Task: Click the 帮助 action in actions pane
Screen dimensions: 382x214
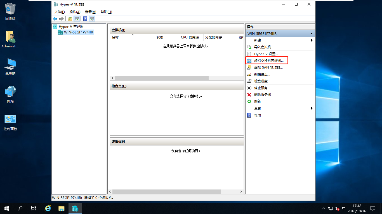Action: [257, 115]
